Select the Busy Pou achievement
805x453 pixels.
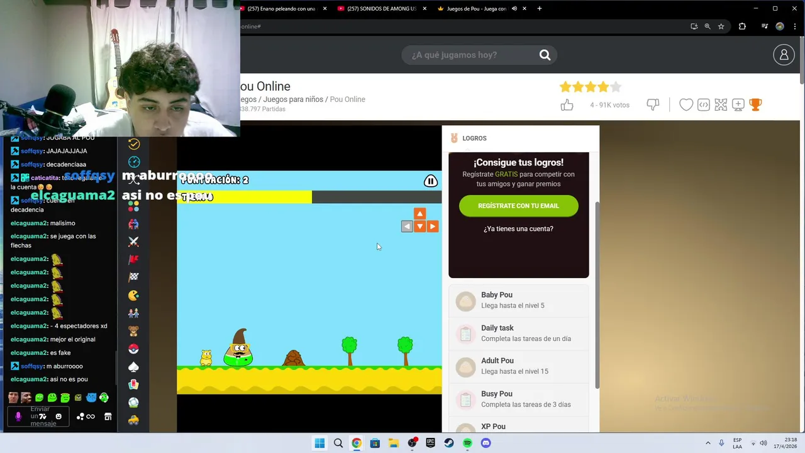click(x=518, y=400)
